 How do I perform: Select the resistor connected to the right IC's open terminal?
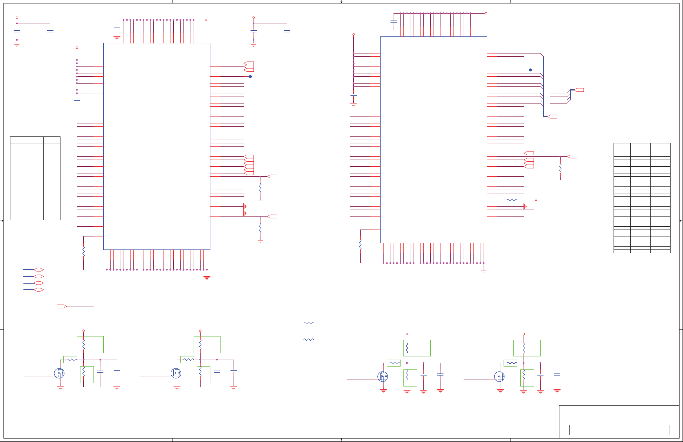point(512,200)
